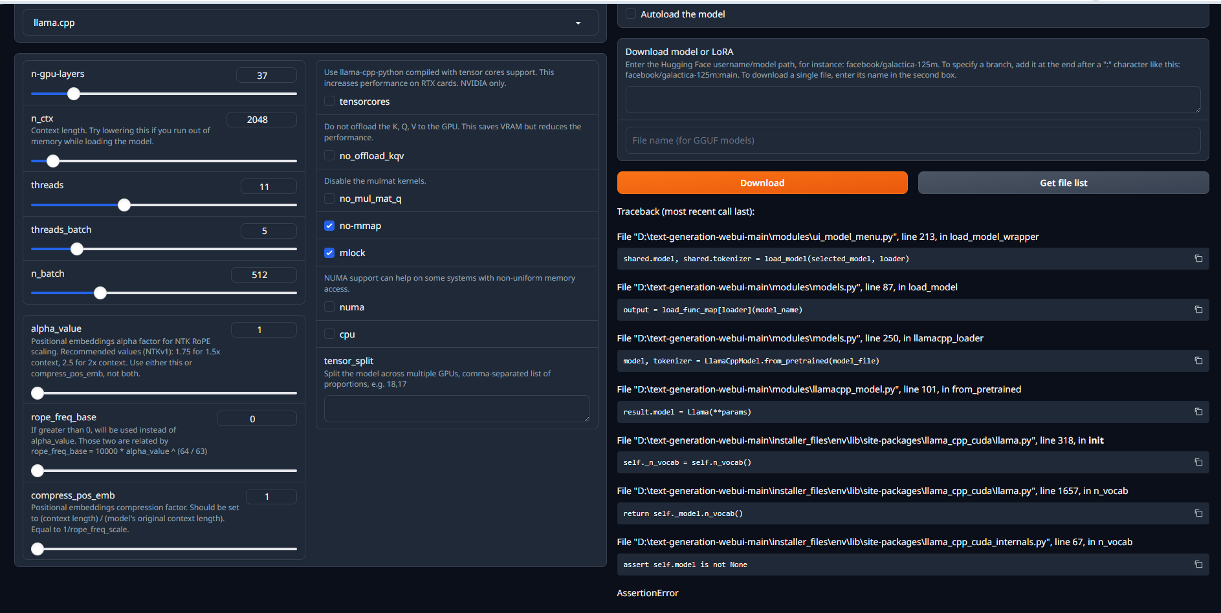
Task: Click the compress_pos_emb slider handle
Action: click(x=38, y=549)
